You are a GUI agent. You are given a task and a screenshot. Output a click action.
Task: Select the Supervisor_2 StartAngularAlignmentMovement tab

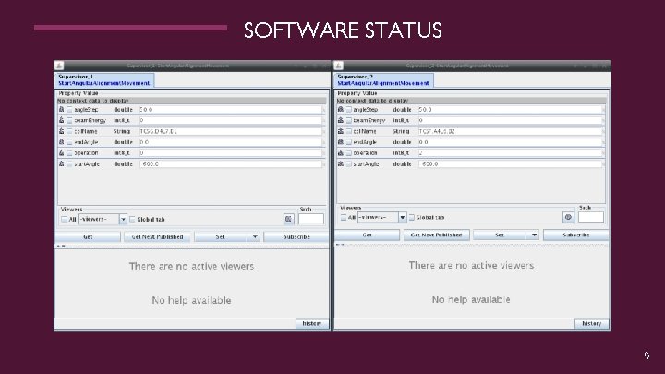383,80
